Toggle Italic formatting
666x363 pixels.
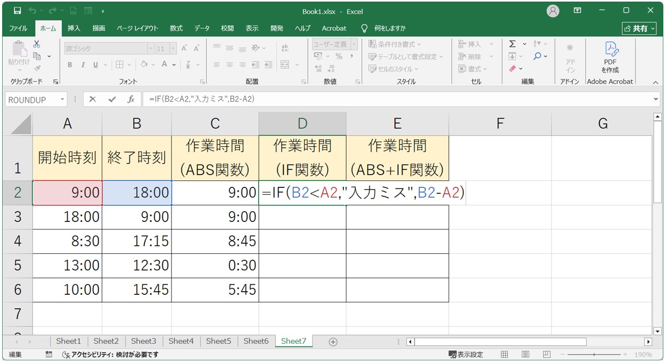83,65
